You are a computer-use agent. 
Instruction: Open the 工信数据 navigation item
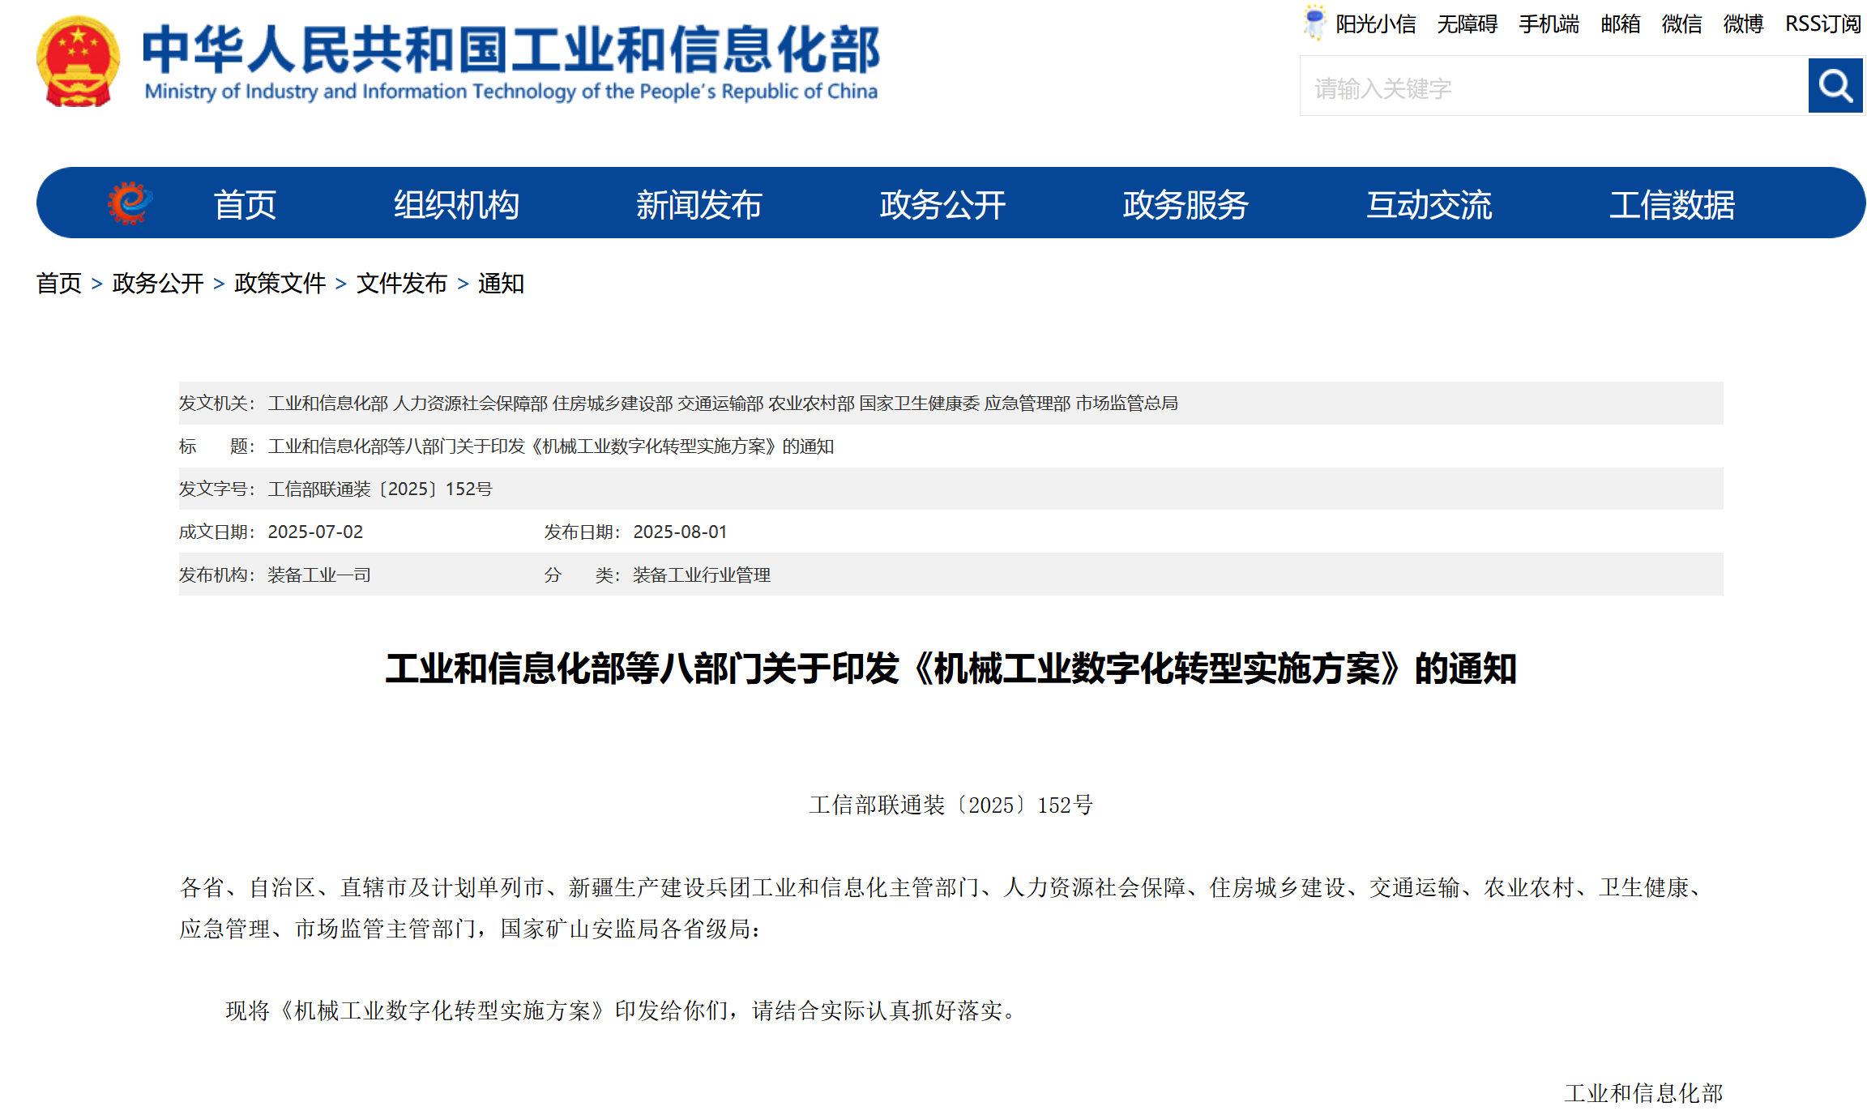pos(1672,204)
